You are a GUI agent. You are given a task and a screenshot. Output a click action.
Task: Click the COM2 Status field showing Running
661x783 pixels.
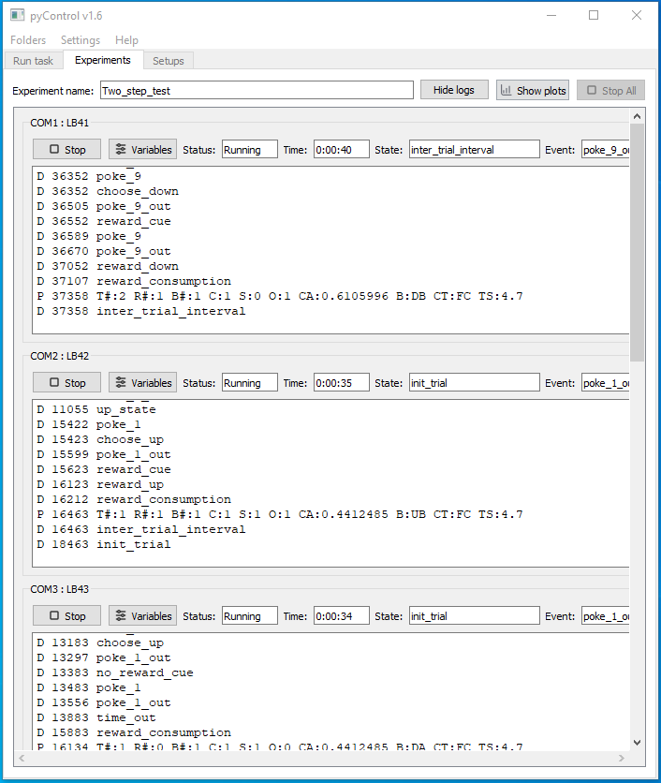click(250, 382)
